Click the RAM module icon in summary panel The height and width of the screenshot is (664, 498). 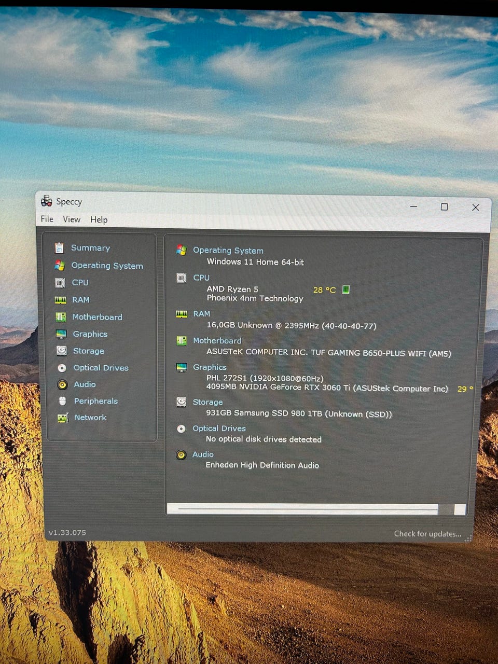click(182, 314)
